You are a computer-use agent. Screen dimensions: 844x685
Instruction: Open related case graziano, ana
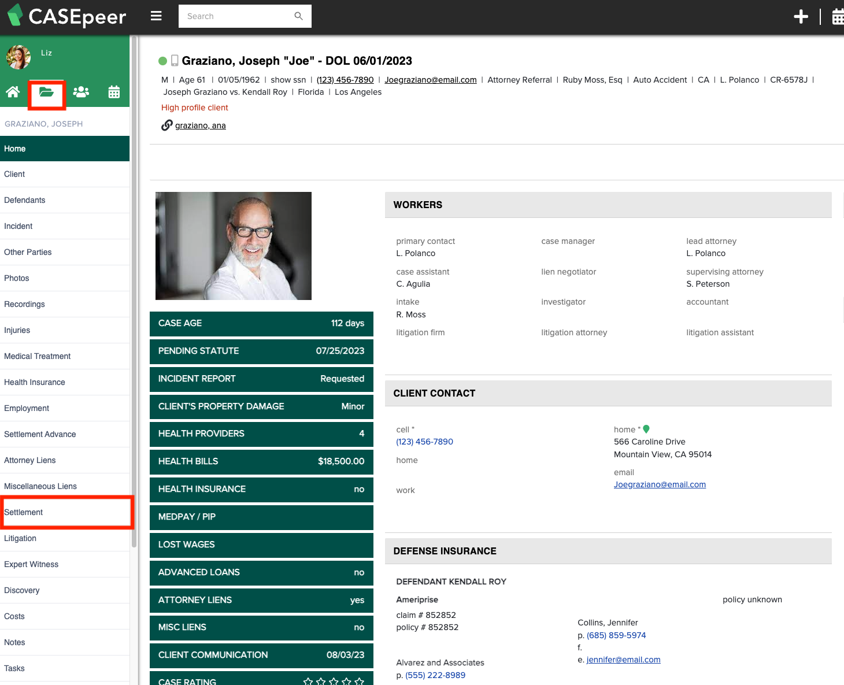tap(201, 125)
